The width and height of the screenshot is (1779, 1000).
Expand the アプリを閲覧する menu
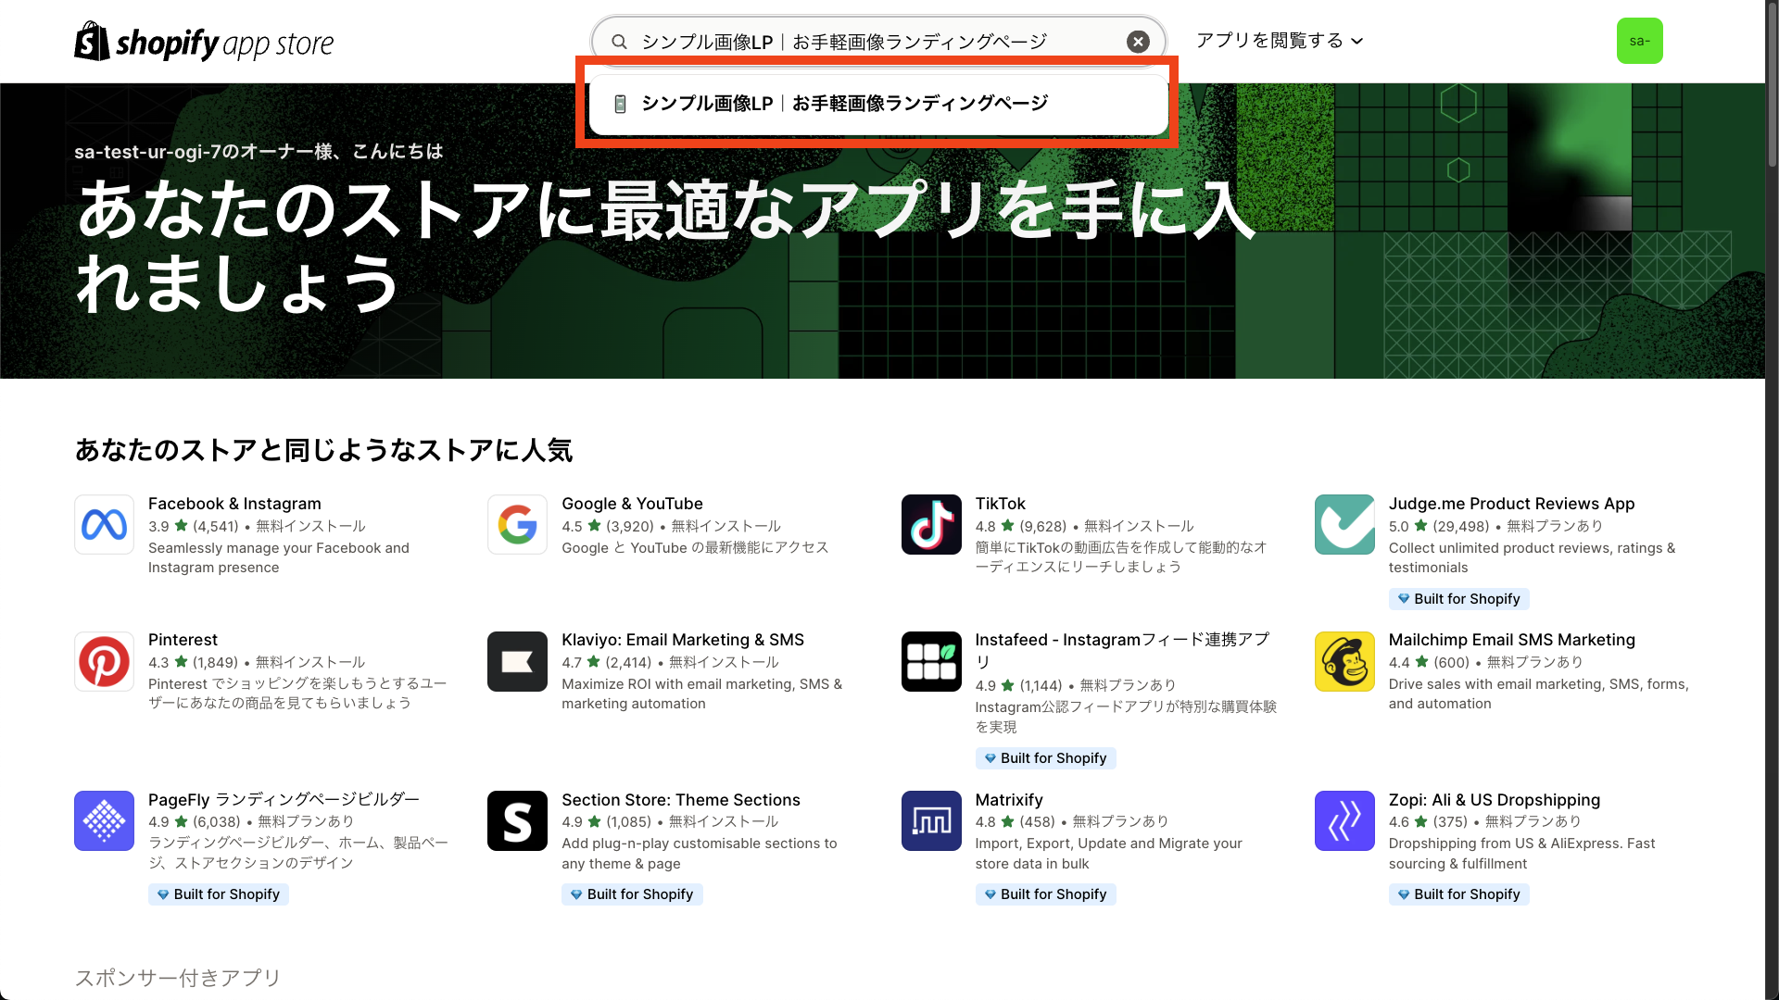(x=1279, y=41)
